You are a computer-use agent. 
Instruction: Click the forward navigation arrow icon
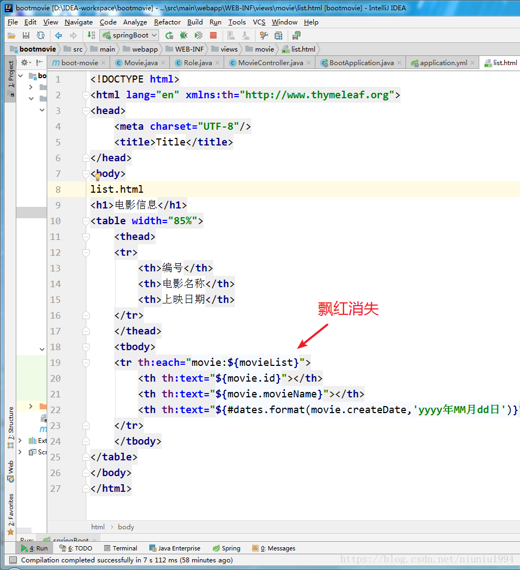[73, 36]
